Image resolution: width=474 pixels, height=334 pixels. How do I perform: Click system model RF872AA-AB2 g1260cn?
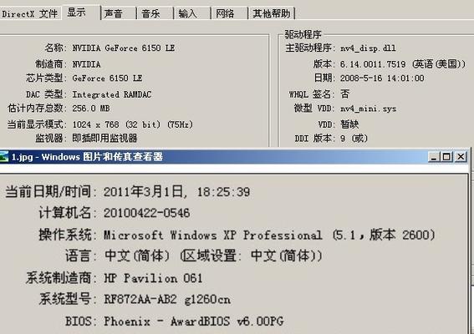[x=167, y=300]
